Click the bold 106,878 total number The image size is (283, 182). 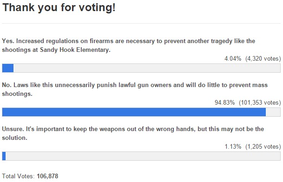47,176
